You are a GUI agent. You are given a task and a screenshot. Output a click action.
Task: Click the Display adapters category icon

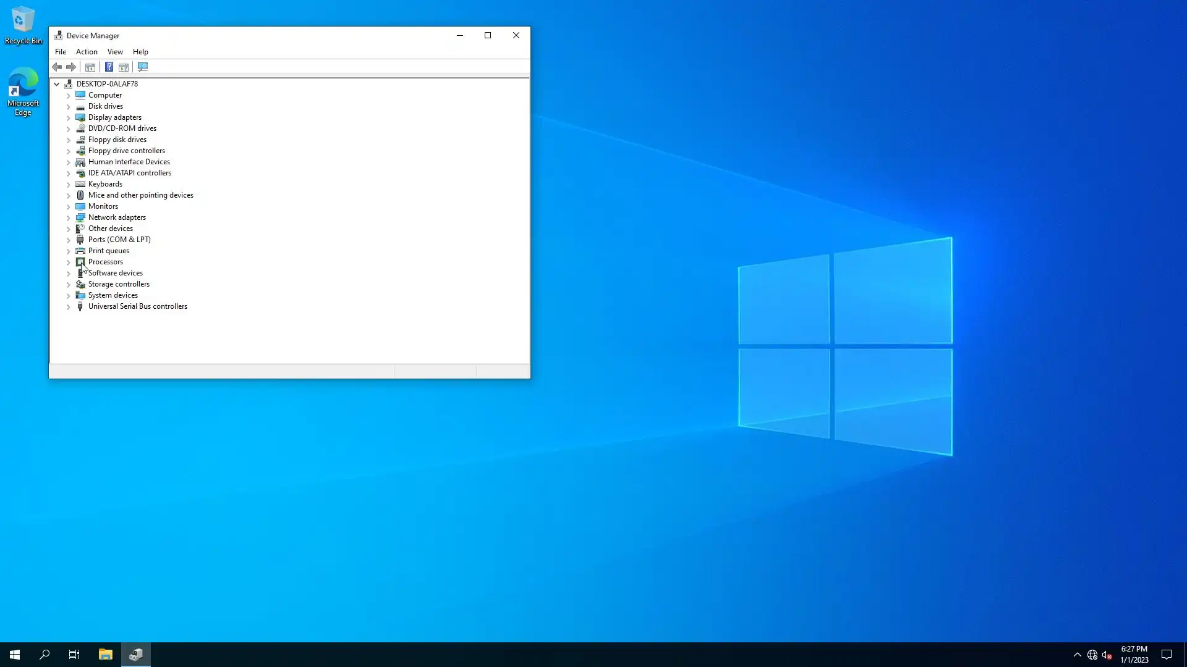click(80, 117)
